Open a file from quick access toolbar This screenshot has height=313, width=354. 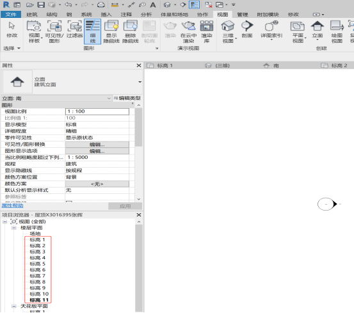click(29, 4)
